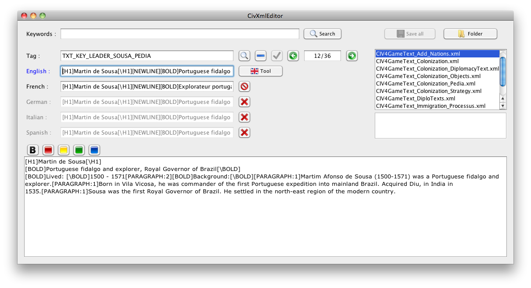The height and width of the screenshot is (288, 531).
Task: Apply red color tag button
Action: pos(48,150)
